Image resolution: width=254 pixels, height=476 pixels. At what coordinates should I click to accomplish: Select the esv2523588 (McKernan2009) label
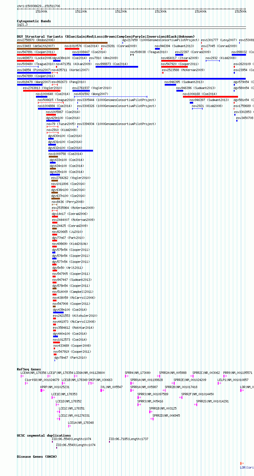(183, 70)
